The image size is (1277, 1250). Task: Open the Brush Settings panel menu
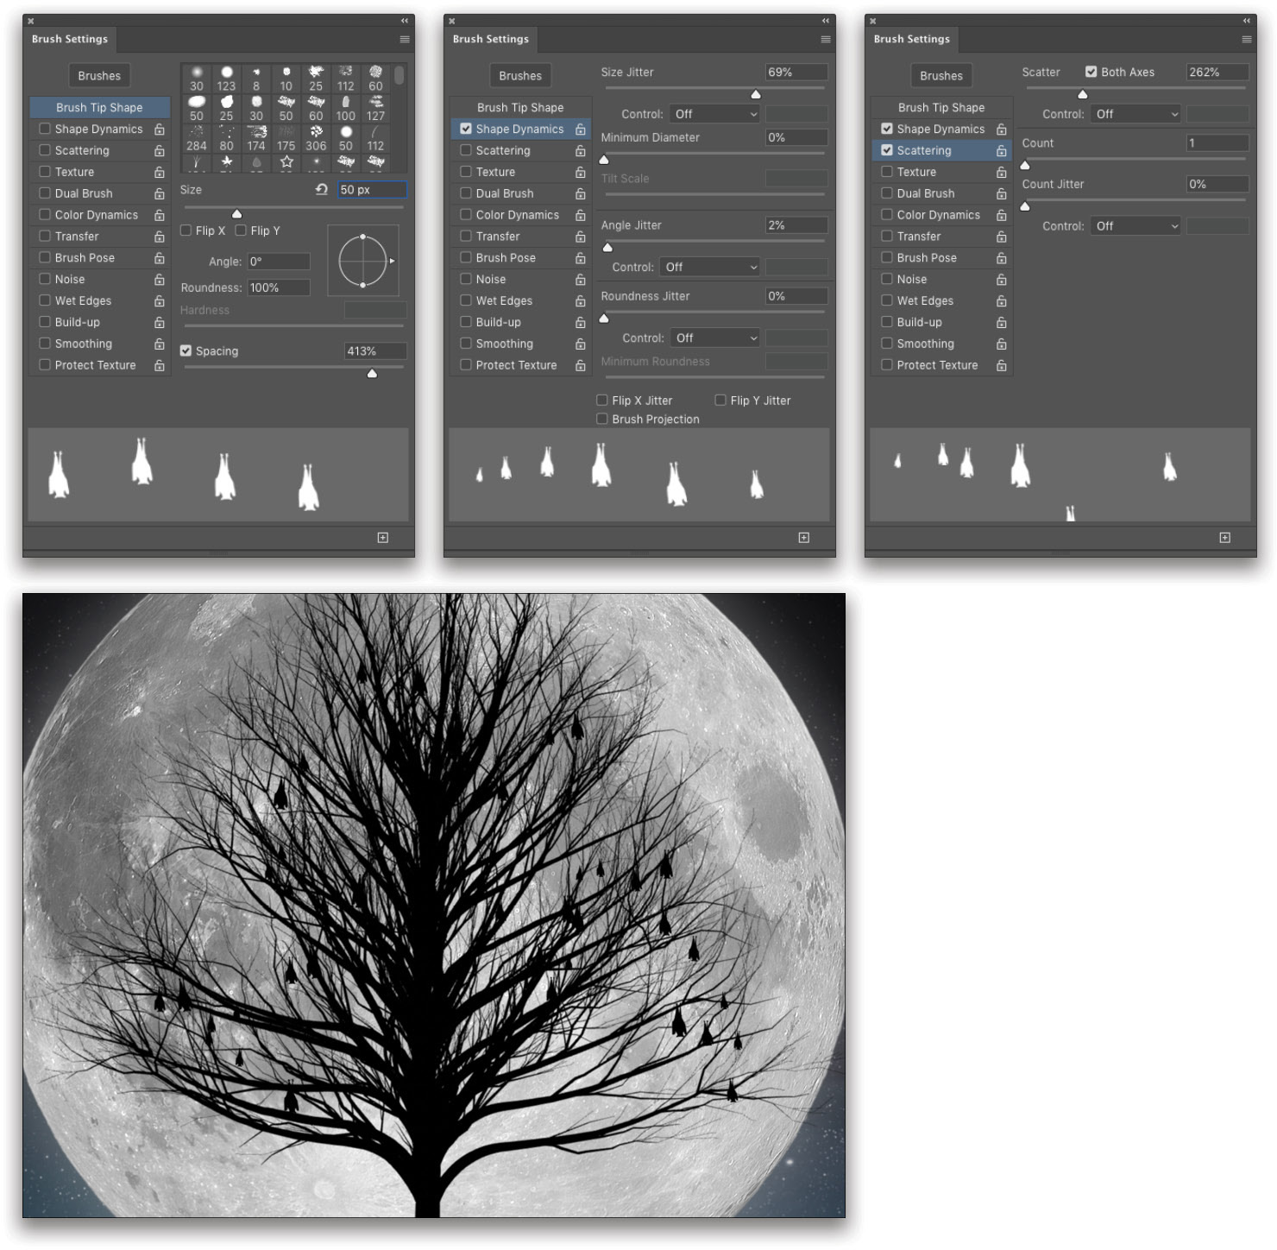coord(404,39)
